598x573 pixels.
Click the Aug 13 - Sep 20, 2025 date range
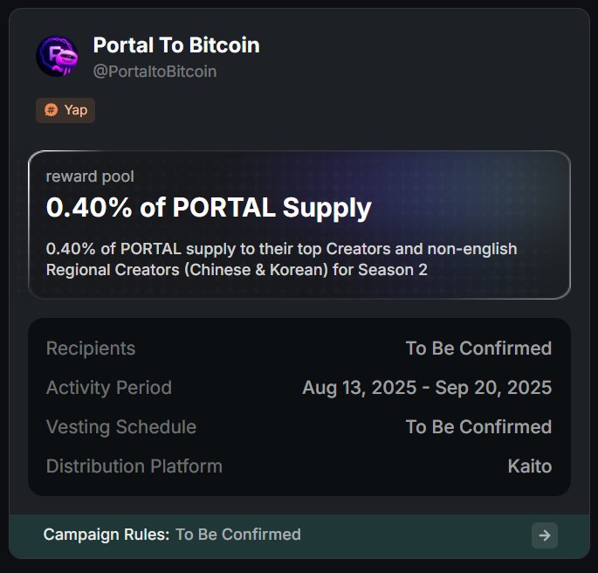pyautogui.click(x=427, y=388)
